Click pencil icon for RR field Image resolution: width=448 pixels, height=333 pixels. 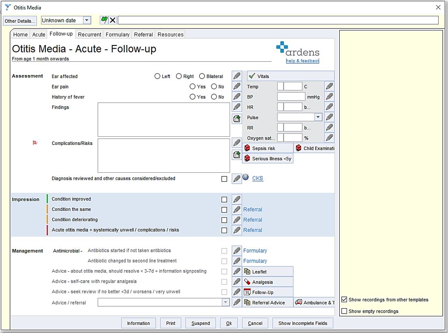pyautogui.click(x=329, y=127)
